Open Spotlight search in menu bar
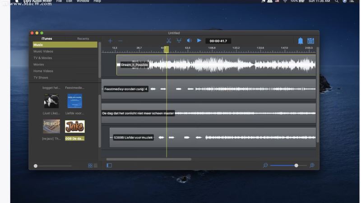Viewport: 361px width, 203px height. [x=337, y=1]
